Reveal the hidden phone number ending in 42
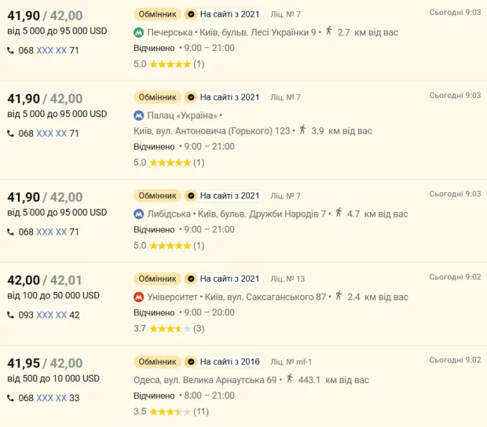Screen dimensions: 487x427 52,315
